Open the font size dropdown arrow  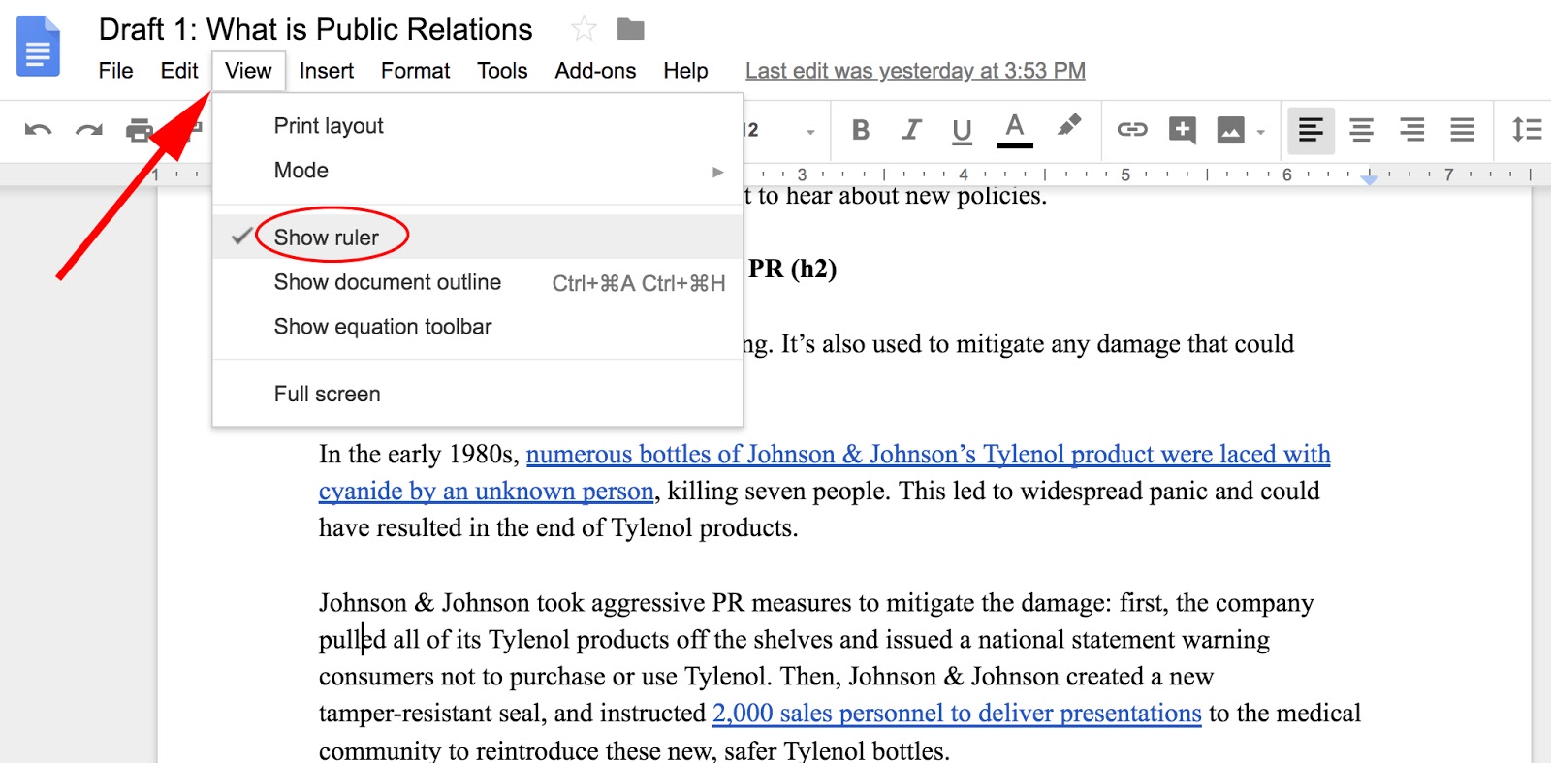point(810,131)
